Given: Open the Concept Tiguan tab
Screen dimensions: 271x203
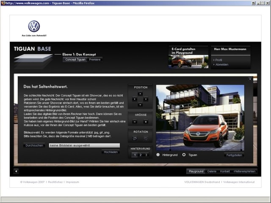Looking at the screenshot, I should click(75, 60).
